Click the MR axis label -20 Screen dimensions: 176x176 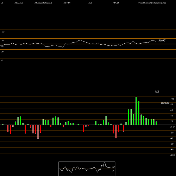pyautogui.click(x=172, y=133)
